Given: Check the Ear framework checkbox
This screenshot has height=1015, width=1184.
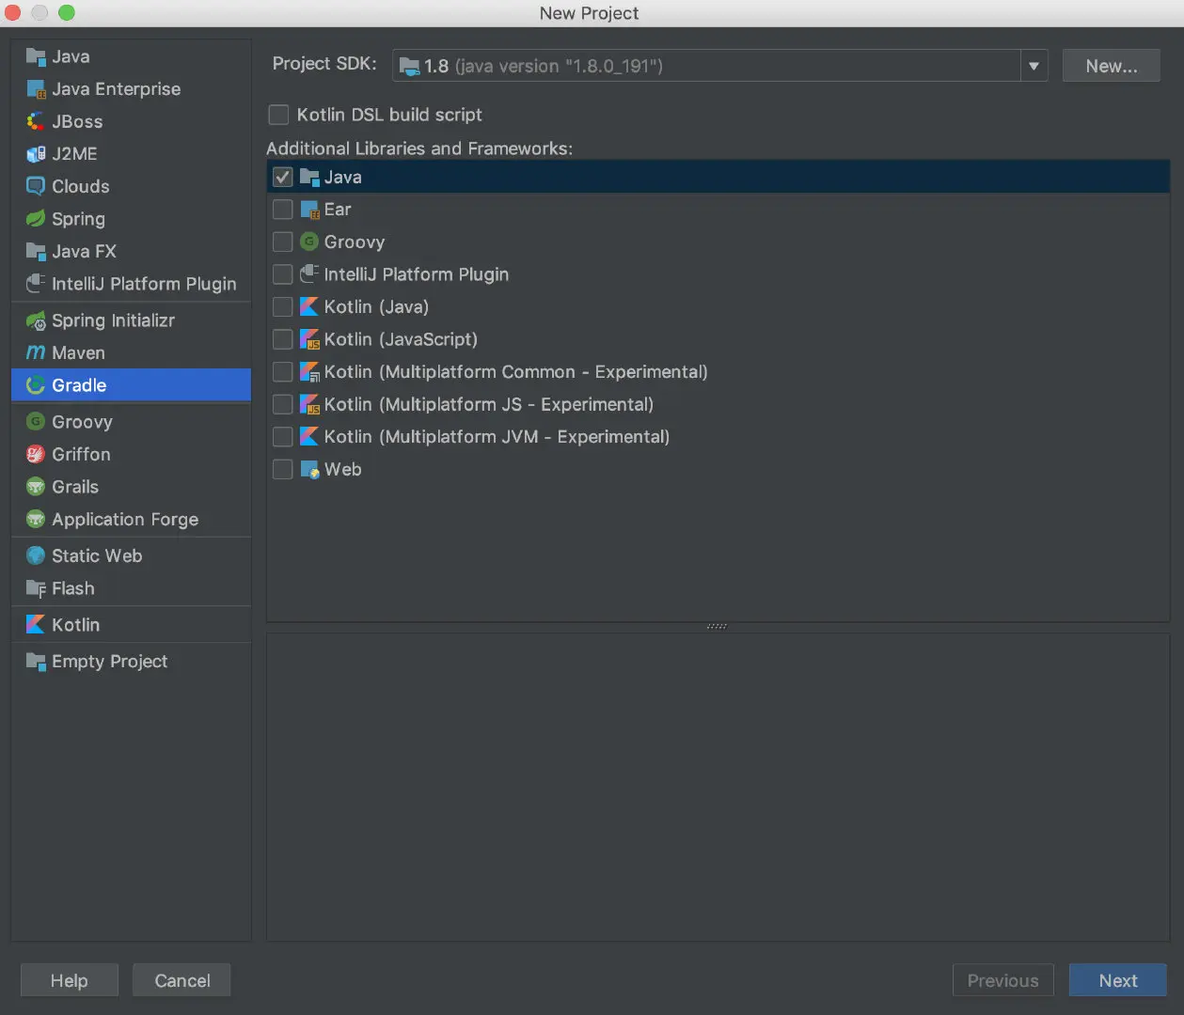Looking at the screenshot, I should (282, 210).
